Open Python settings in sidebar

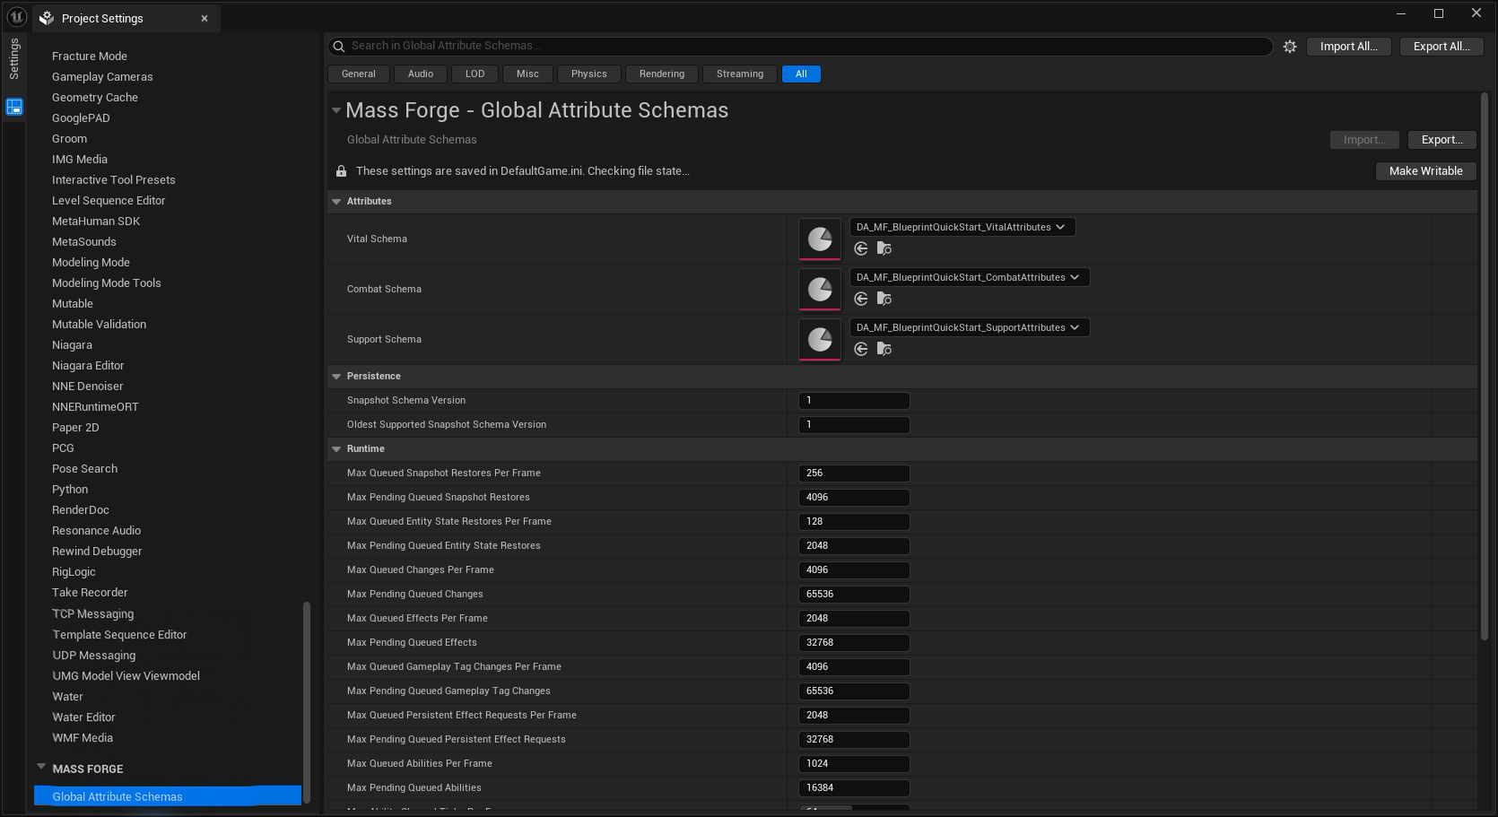70,490
